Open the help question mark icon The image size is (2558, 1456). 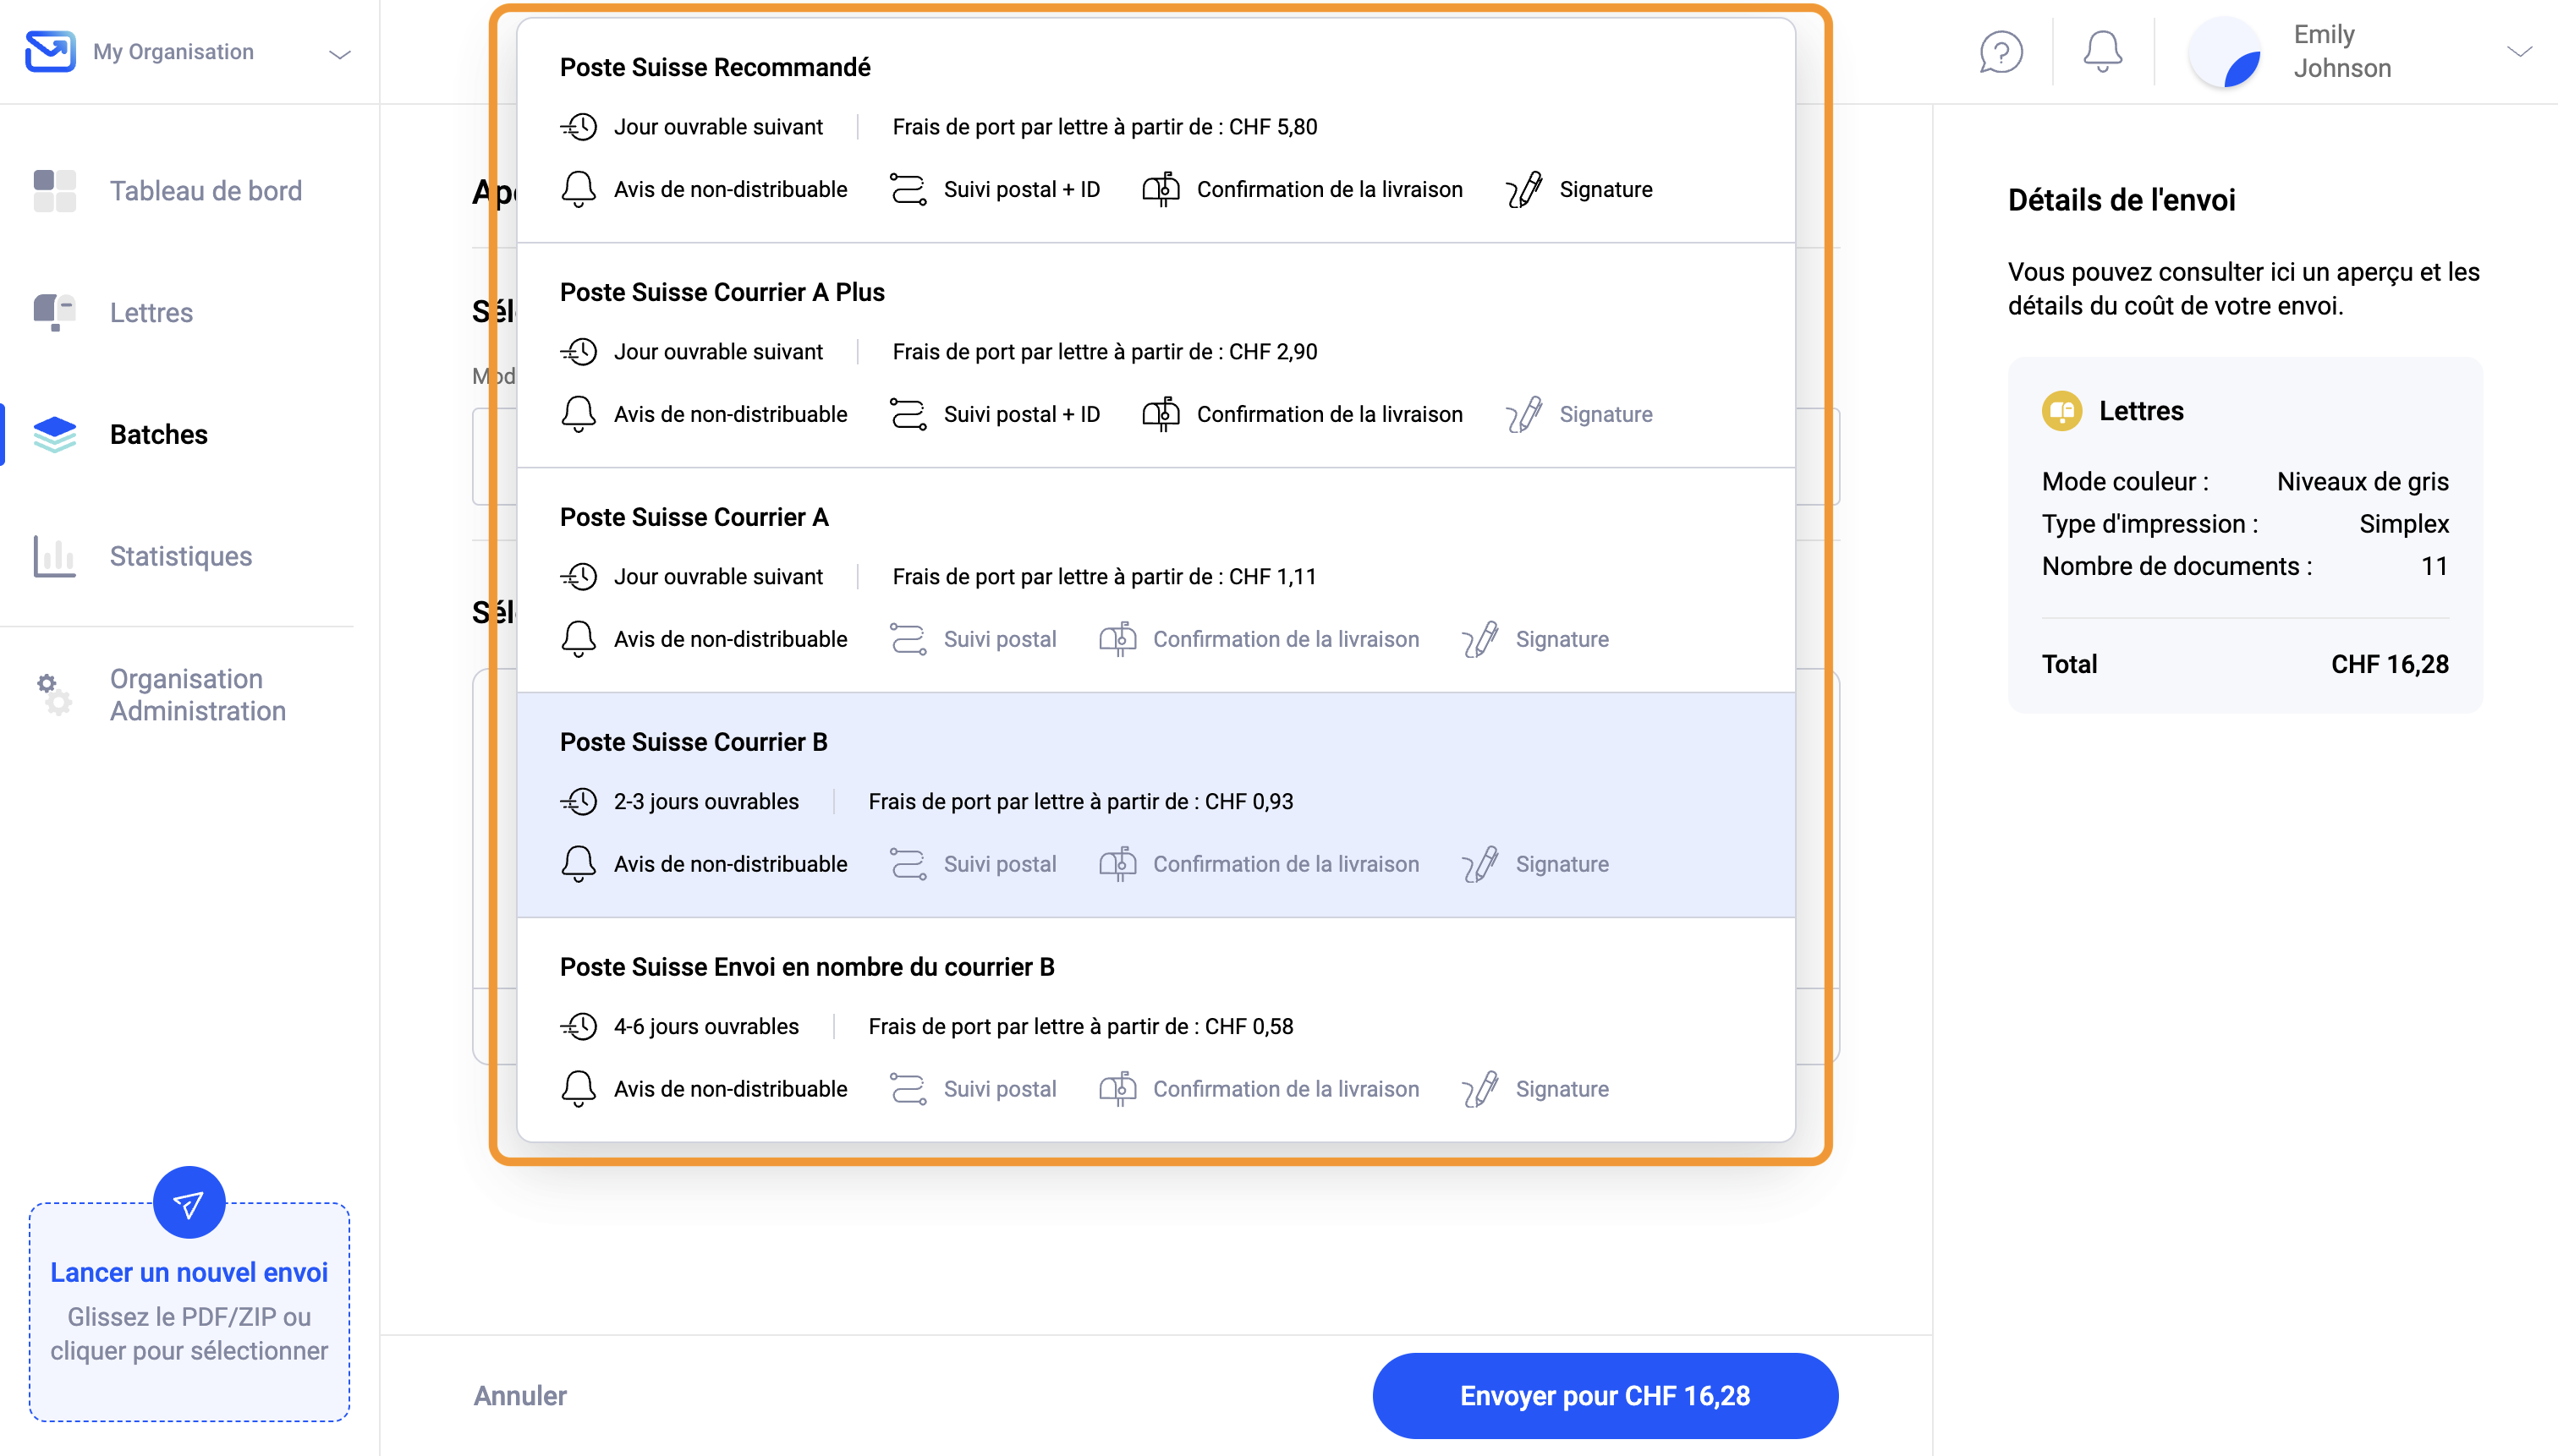[x=2001, y=52]
